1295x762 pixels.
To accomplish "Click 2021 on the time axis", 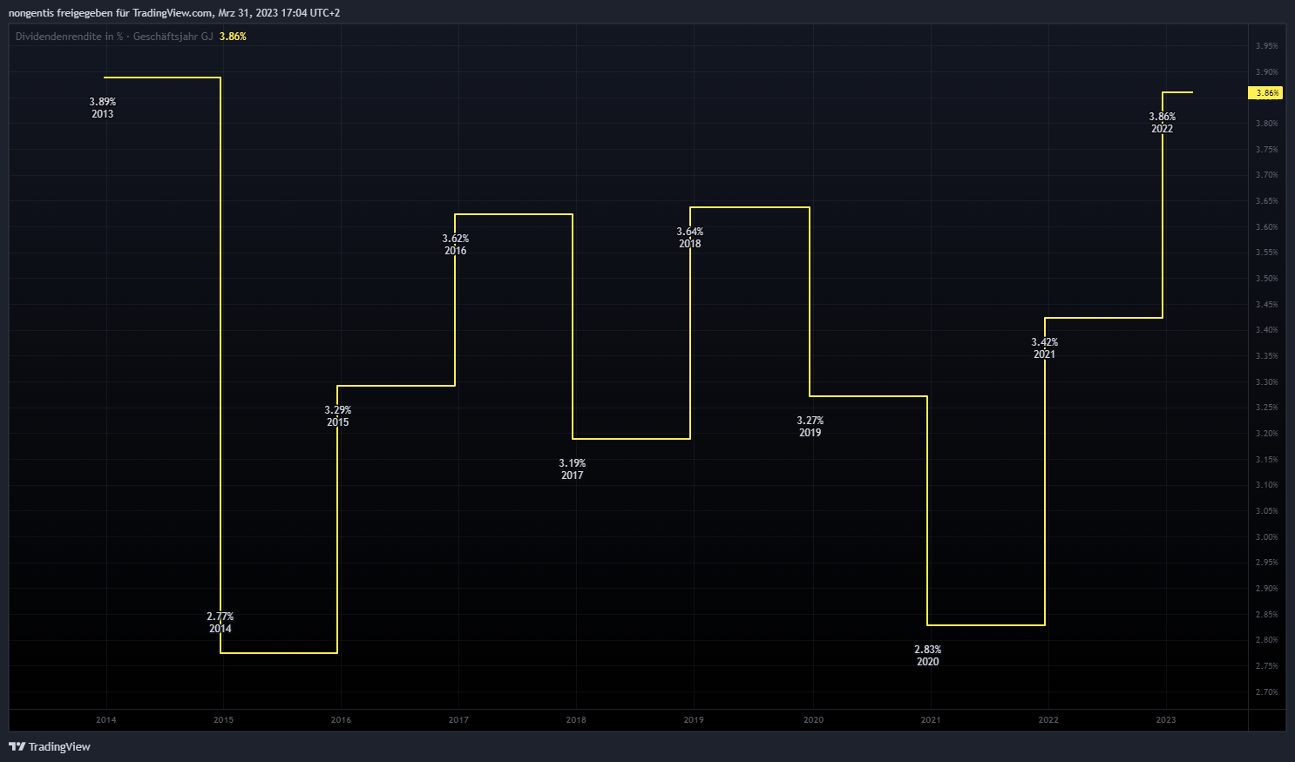I will coord(931,720).
